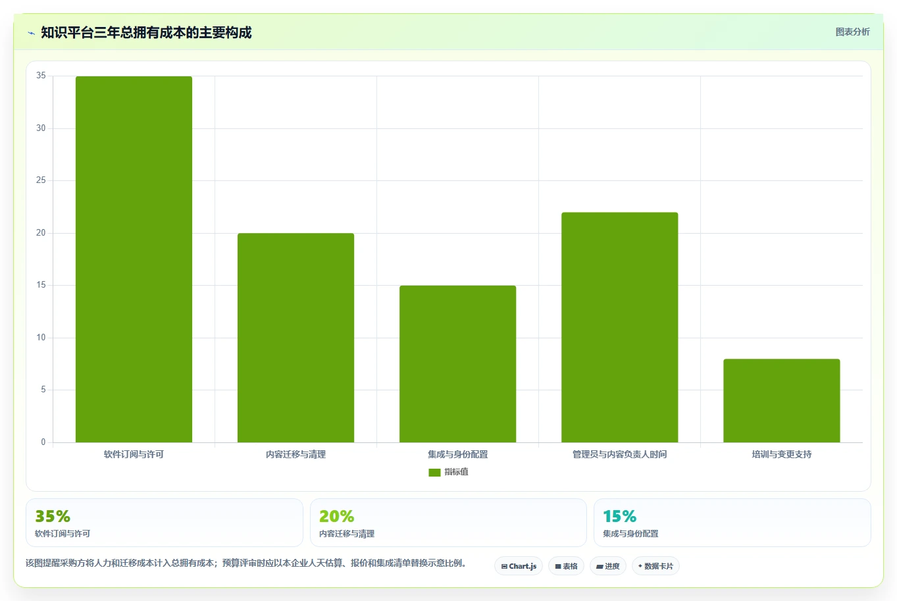Click the Chart.js tag icon

tap(504, 566)
